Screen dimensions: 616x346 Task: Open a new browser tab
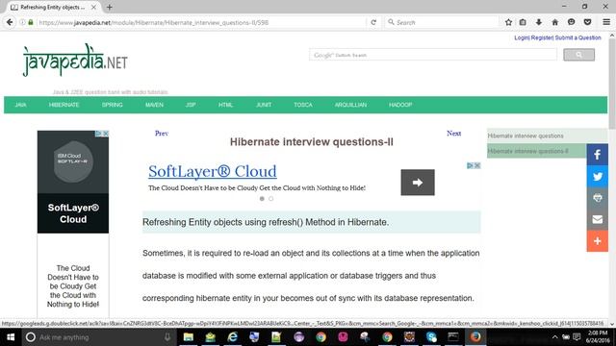click(109, 7)
